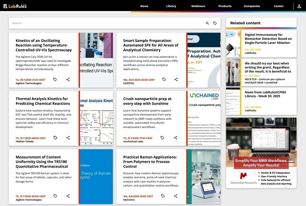This screenshot has height=206, width=306.
Task: Click date 'Th, 31.7.2025 17:00 CEST'
Action: (138, 138)
